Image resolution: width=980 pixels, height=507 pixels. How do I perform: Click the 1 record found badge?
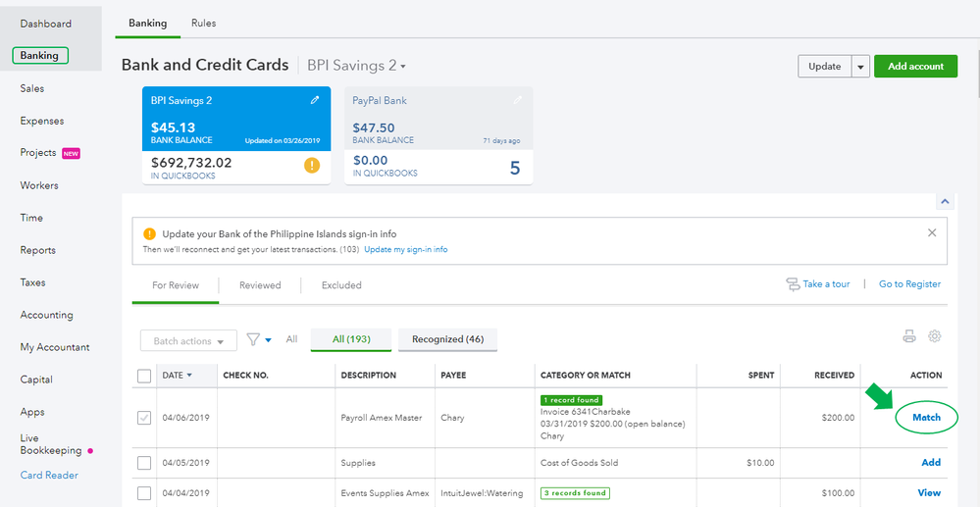tap(571, 400)
